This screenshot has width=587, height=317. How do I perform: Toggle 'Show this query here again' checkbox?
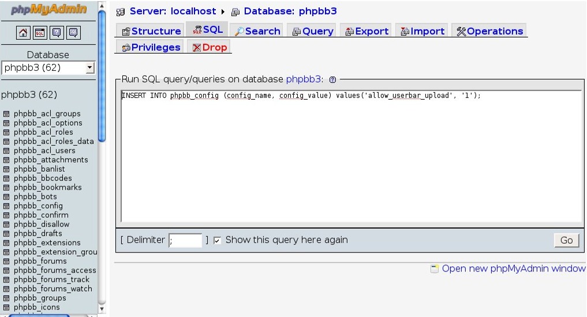[x=217, y=240]
